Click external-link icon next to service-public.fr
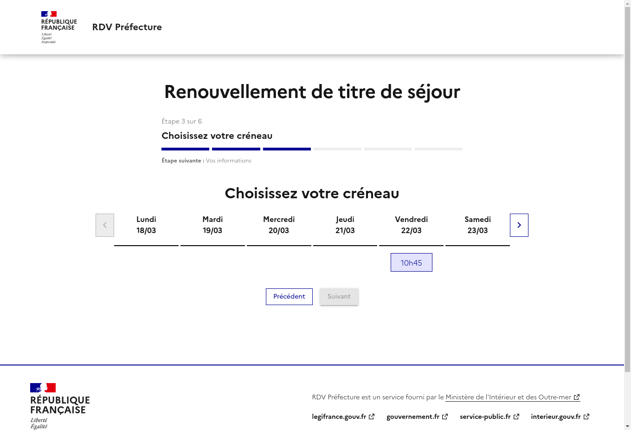Screen dimensions: 631x430 pos(516,417)
